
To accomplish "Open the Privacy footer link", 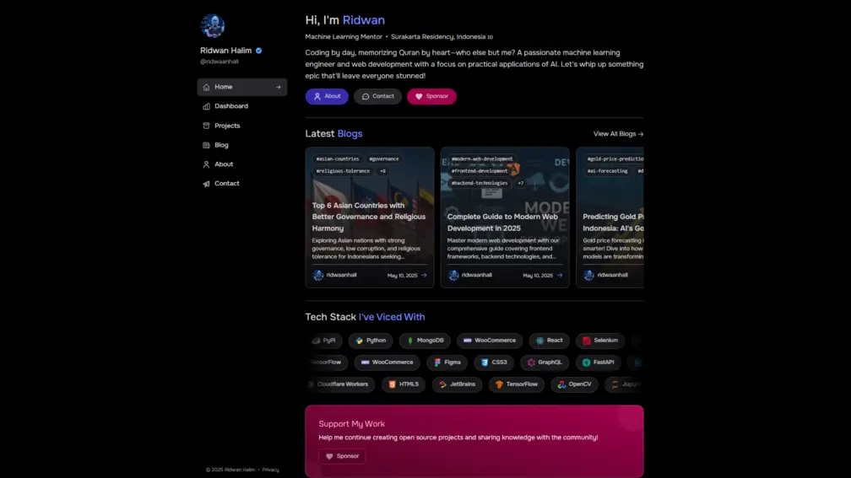I will click(270, 470).
